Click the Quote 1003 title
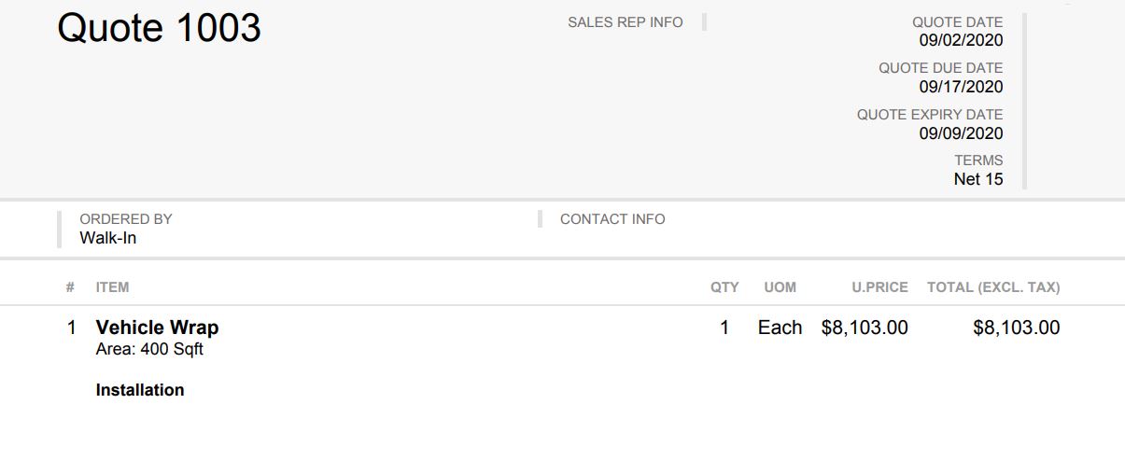 (159, 28)
